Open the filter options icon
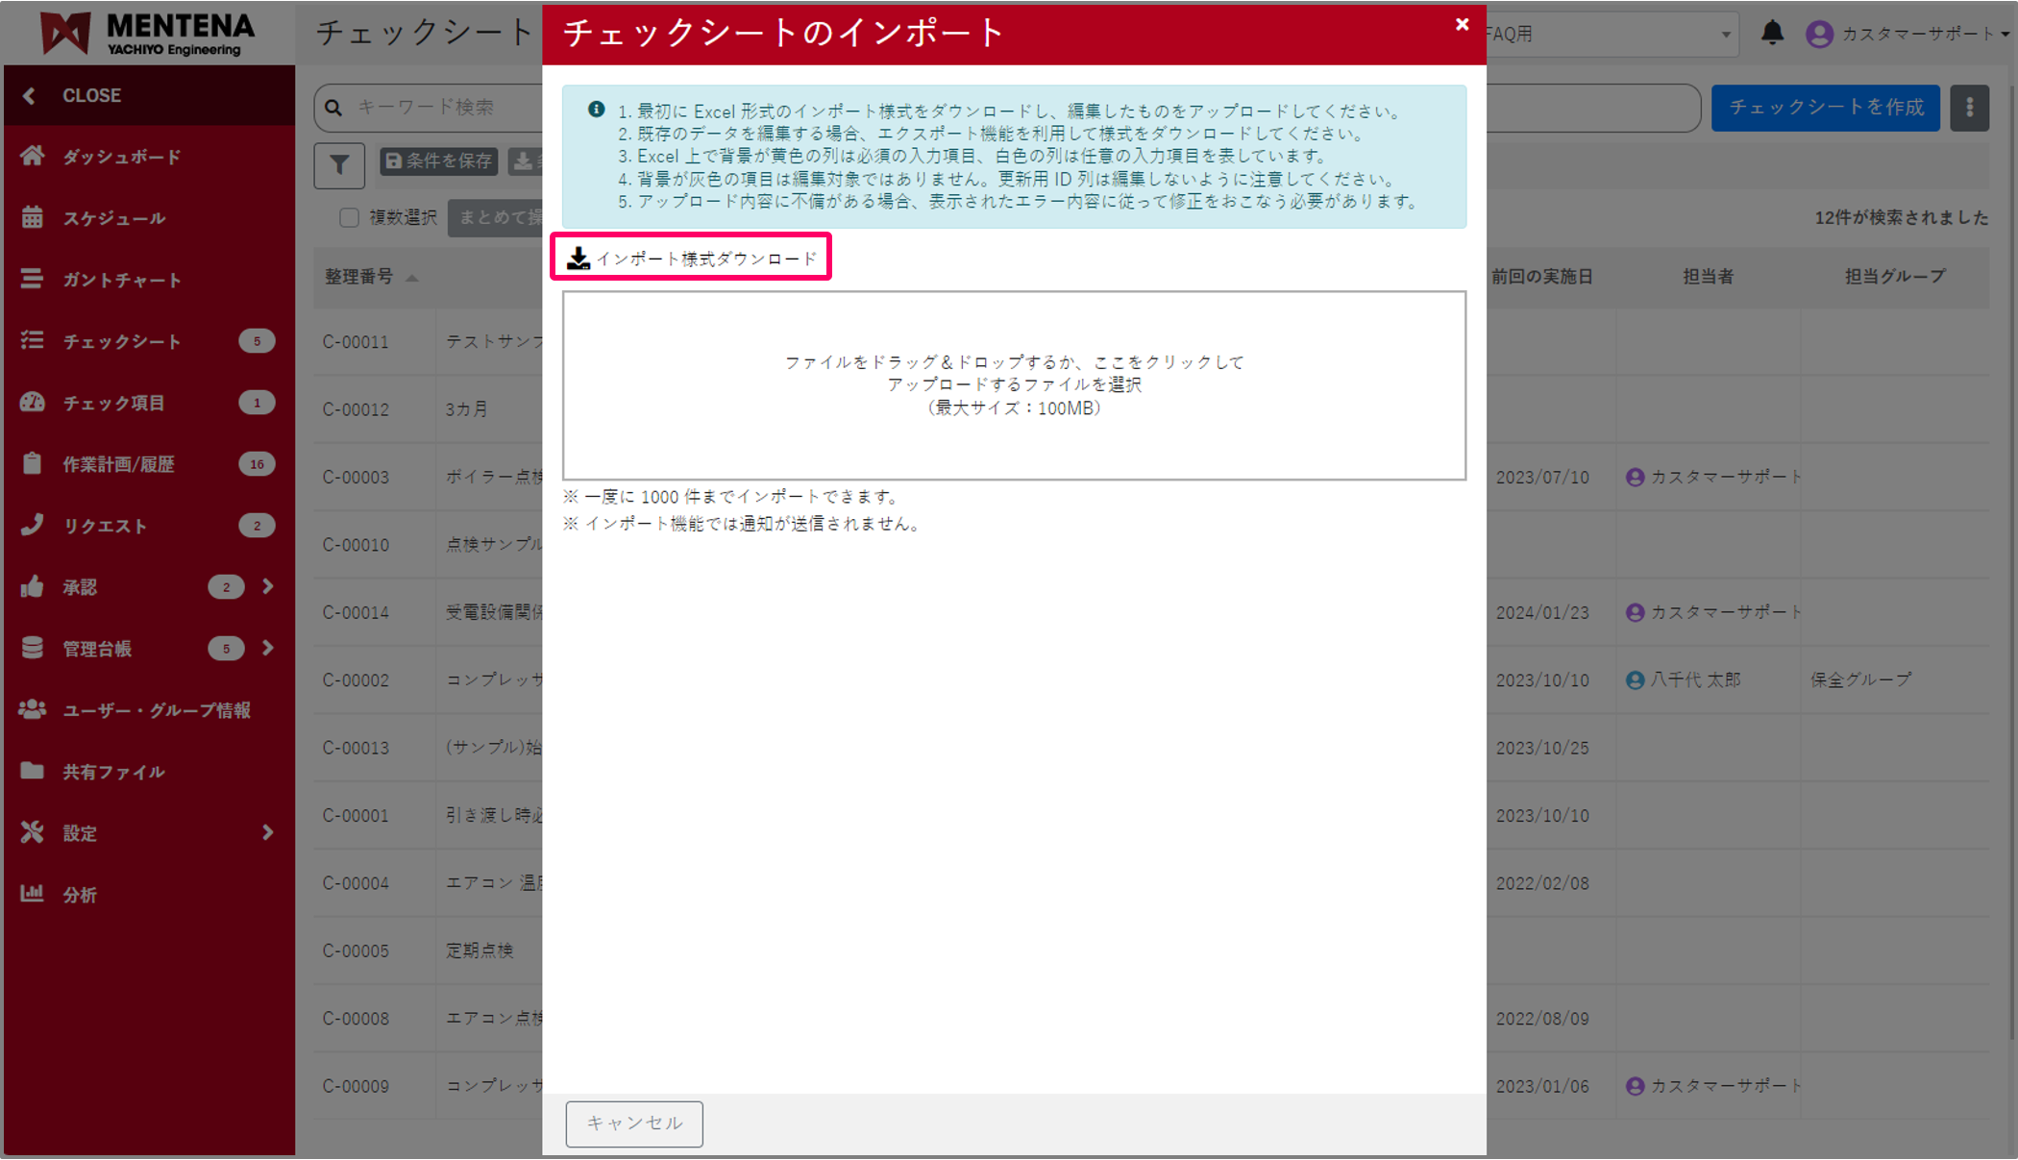Screen dimensions: 2018x1160 [x=338, y=163]
